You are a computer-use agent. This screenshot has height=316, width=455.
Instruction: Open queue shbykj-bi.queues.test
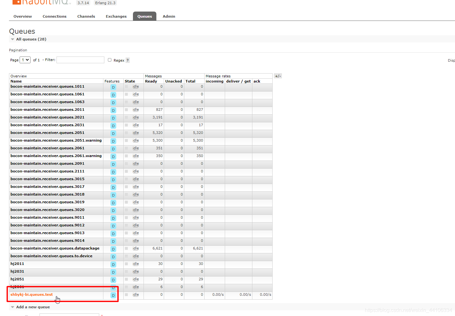(31, 294)
